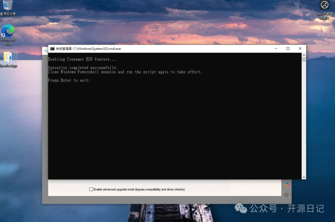Open the Recycle Bin desktop icon
The image size is (335, 222).
pos(7,6)
